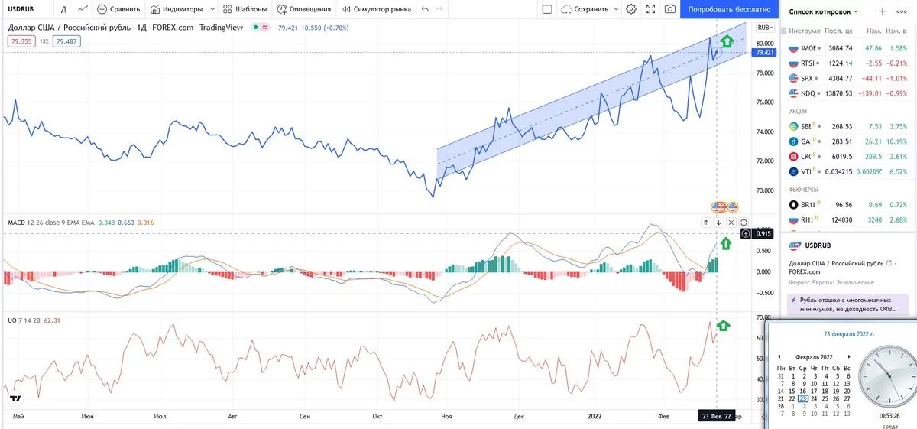Redo the last chart action
Viewport: 917px width, 429px height.
(x=439, y=9)
